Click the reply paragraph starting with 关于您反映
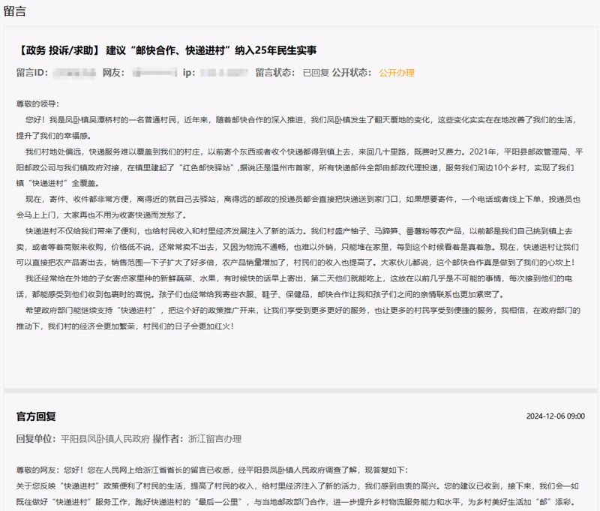 click(x=300, y=492)
